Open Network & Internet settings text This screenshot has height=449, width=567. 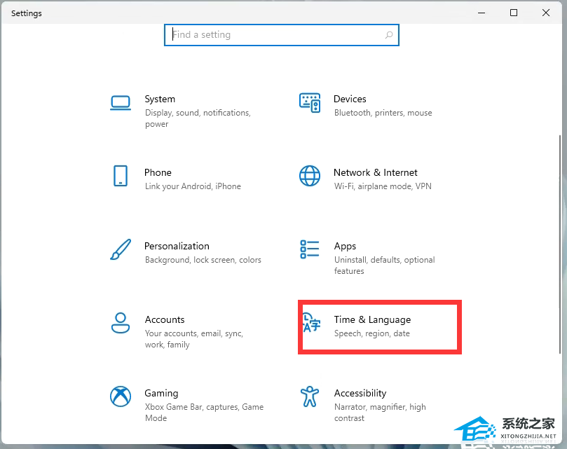point(375,172)
